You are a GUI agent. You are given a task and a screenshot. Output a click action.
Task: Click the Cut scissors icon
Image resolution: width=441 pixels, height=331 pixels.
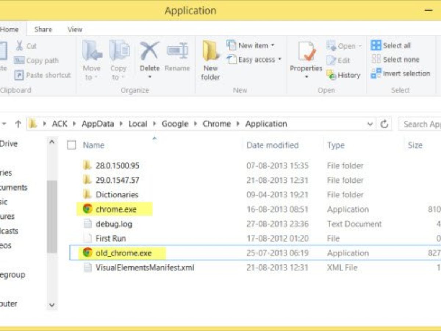(19, 46)
